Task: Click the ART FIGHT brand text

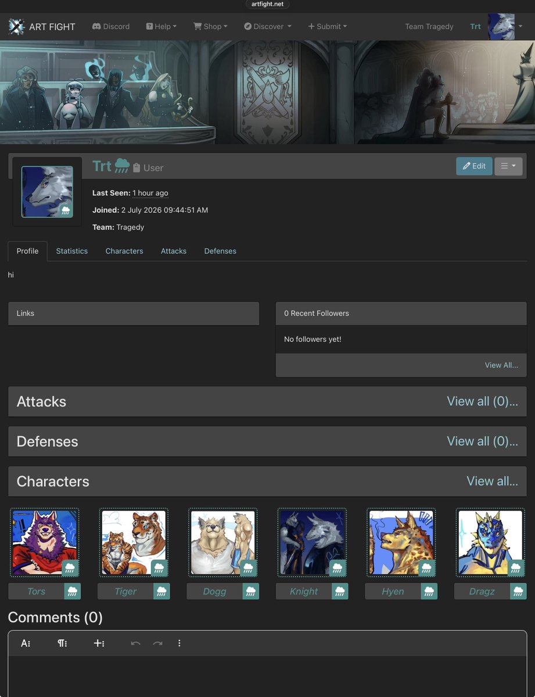Action: (x=52, y=27)
